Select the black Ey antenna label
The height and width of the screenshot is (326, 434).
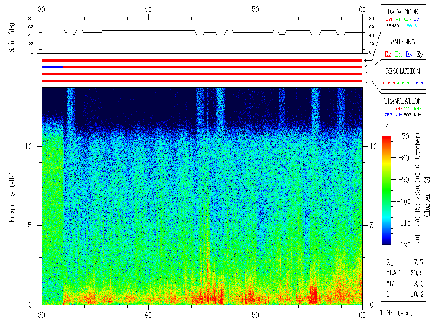(420, 54)
